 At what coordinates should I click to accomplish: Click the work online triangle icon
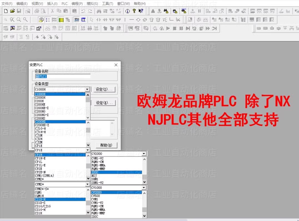click(x=153, y=11)
